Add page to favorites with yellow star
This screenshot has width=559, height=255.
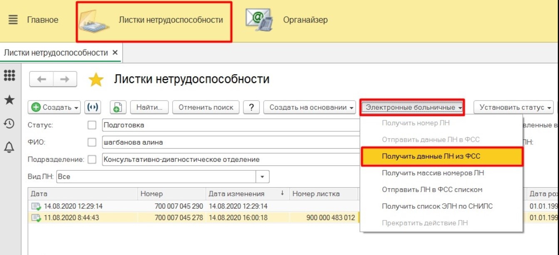(x=96, y=80)
